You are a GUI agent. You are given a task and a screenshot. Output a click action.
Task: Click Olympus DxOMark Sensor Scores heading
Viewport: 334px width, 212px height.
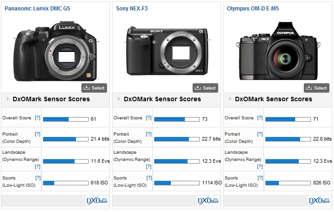273,99
